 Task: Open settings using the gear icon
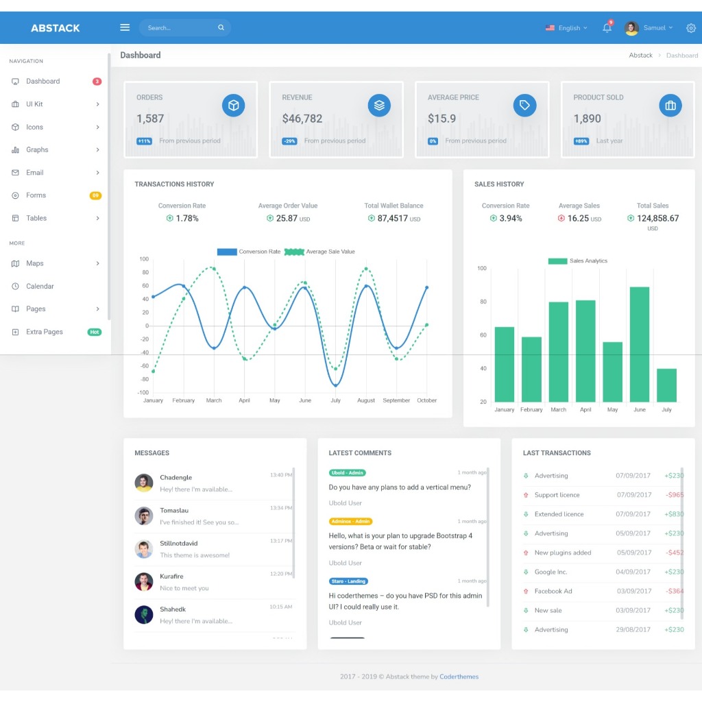pyautogui.click(x=690, y=28)
